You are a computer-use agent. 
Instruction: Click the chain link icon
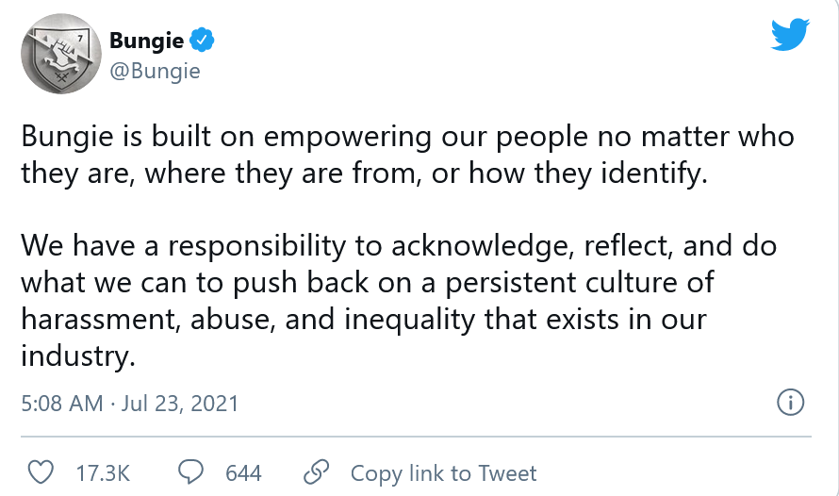tap(316, 472)
